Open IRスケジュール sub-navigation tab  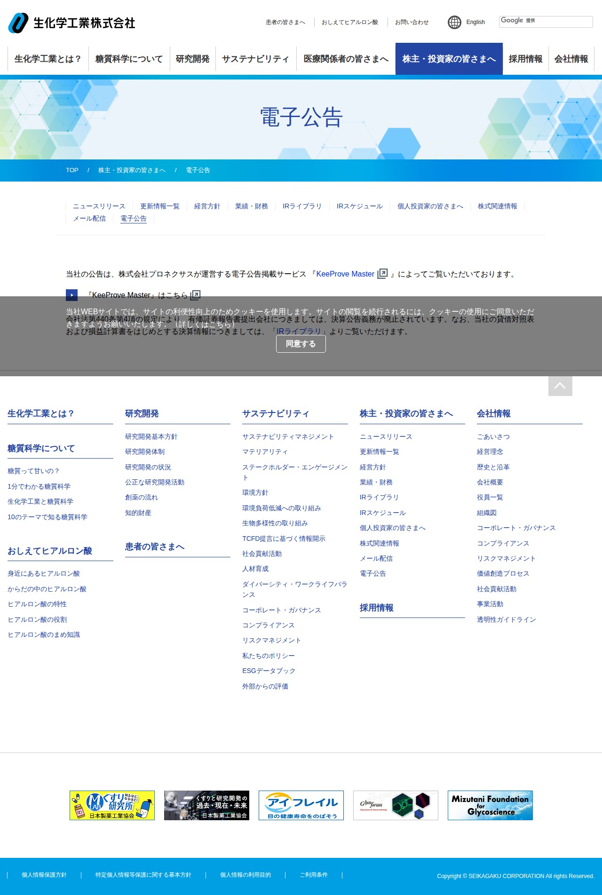[x=360, y=206]
